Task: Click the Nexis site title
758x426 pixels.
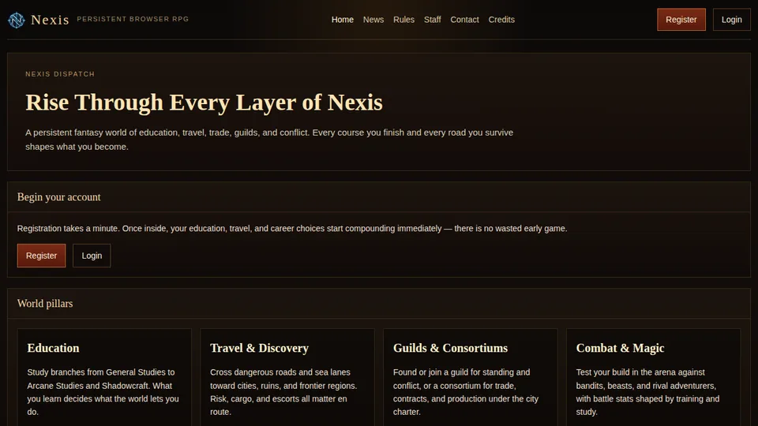Action: click(51, 20)
